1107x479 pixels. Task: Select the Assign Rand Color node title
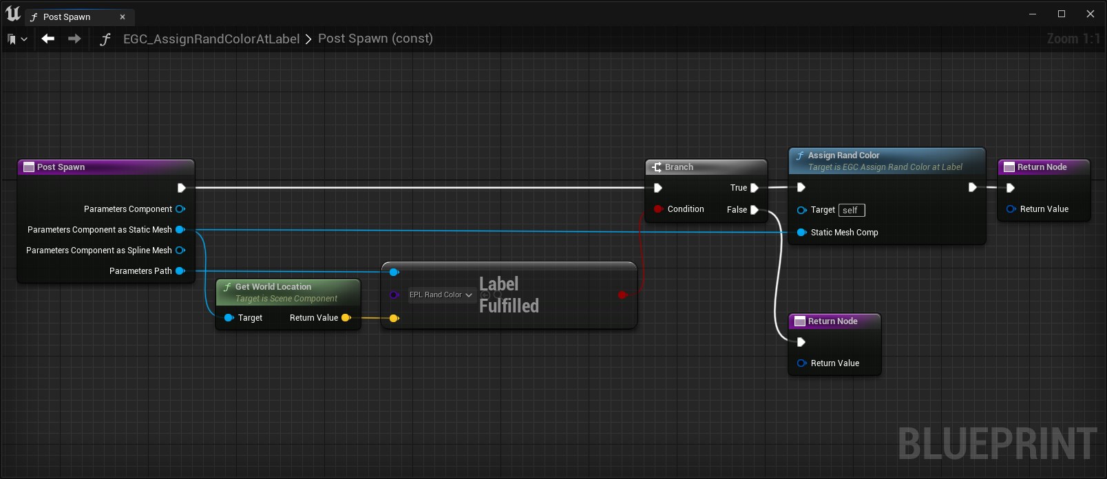pyautogui.click(x=843, y=156)
